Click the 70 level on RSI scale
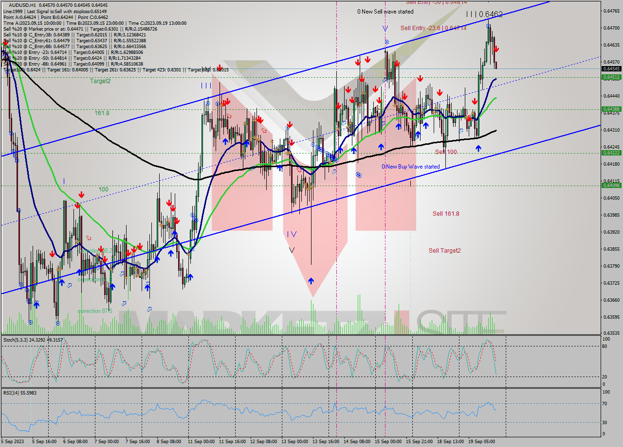623x447 pixels. click(605, 403)
